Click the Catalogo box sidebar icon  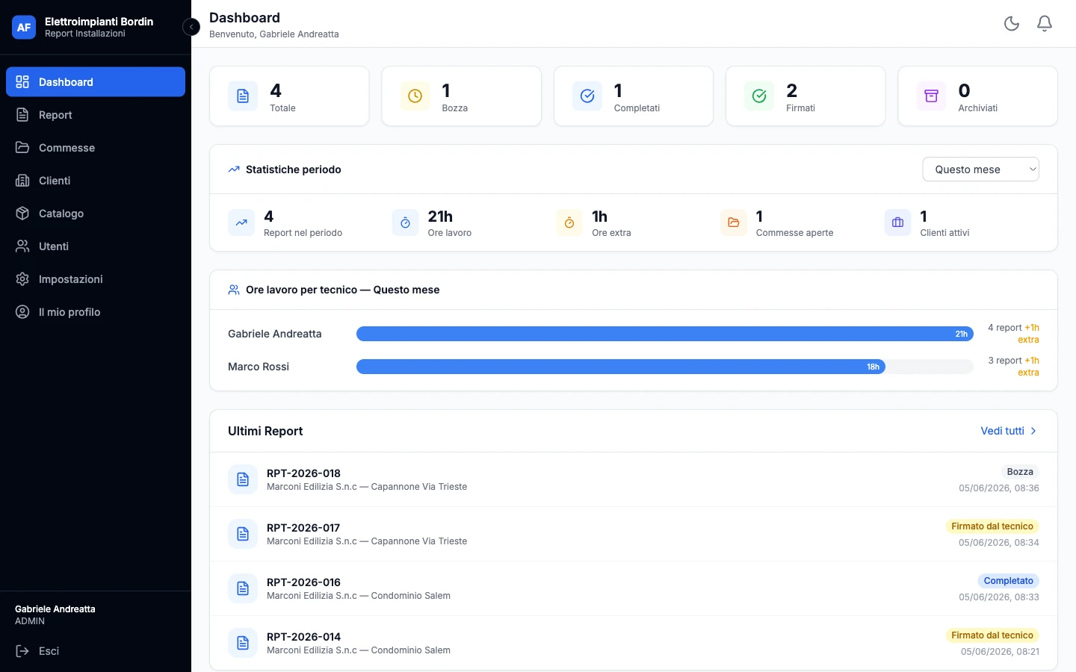click(x=22, y=214)
